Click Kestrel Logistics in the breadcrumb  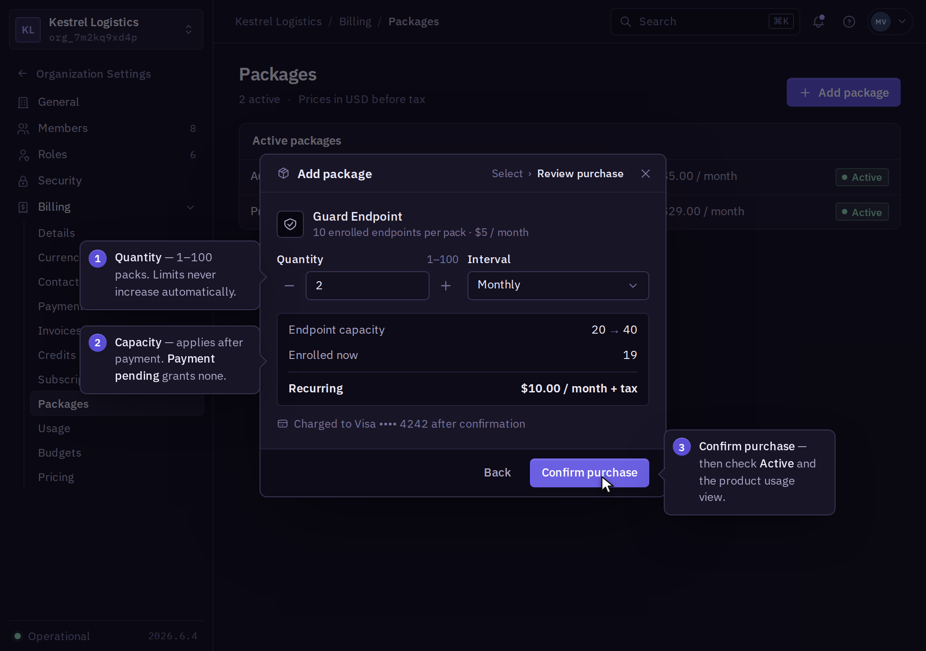coord(279,21)
